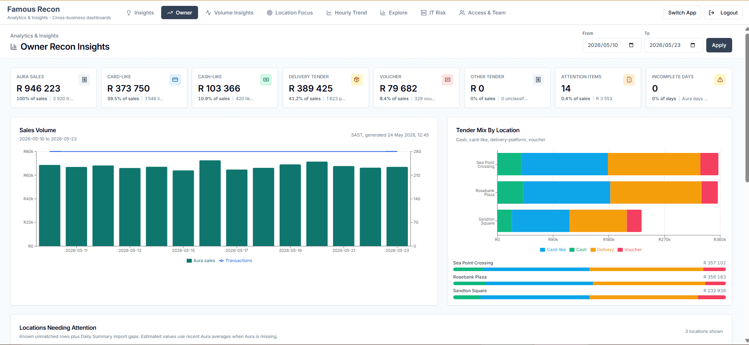Click the R 946 223 Aura sales value
This screenshot has height=345, width=749.
point(38,88)
